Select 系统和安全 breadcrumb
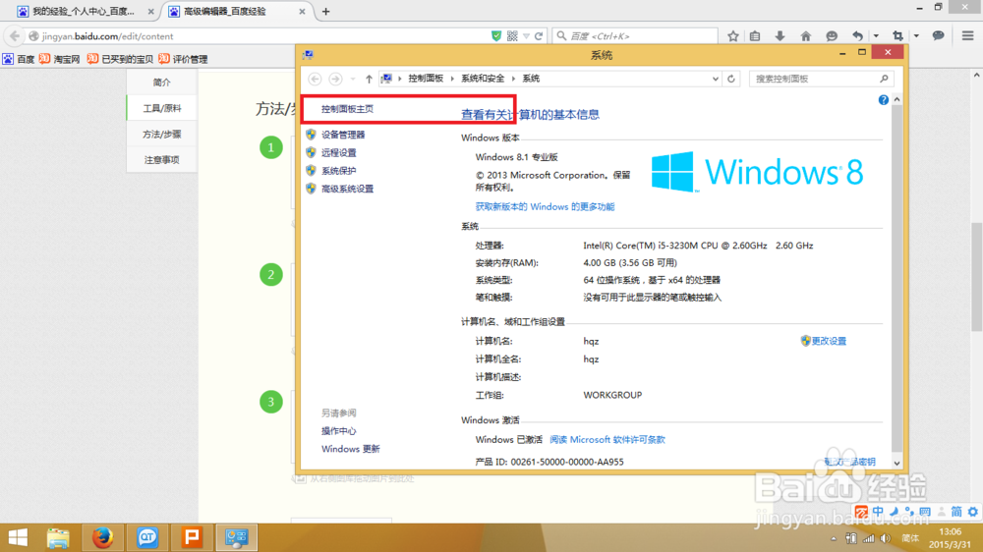This screenshot has height=552, width=983. click(483, 79)
